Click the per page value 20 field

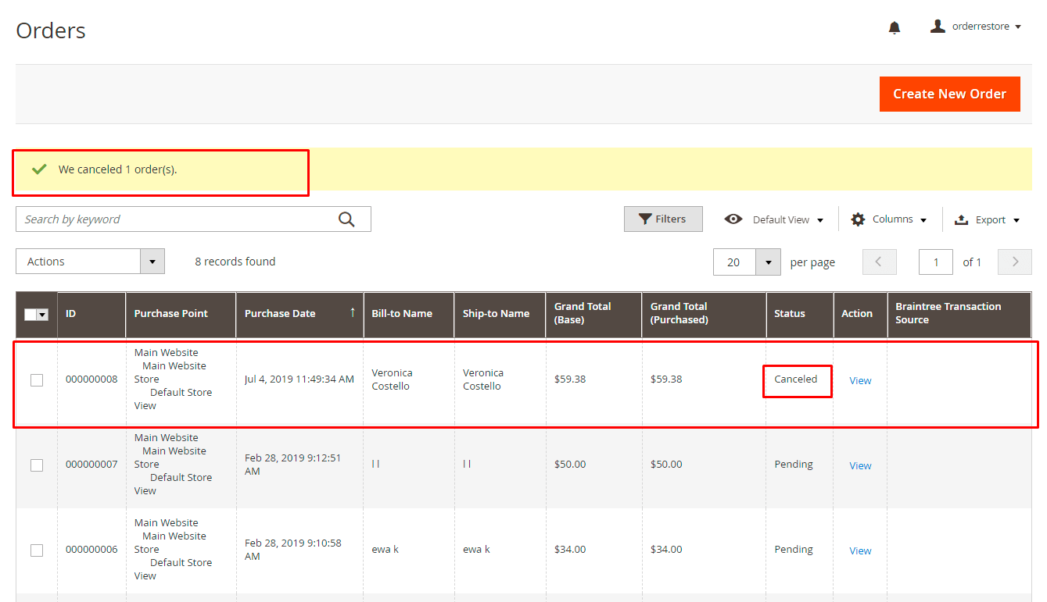(x=734, y=262)
